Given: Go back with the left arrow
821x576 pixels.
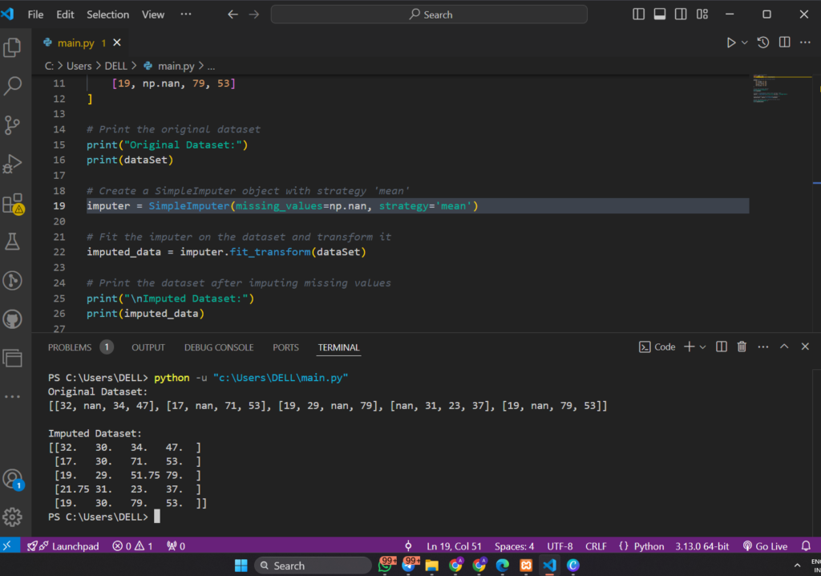Looking at the screenshot, I should (233, 14).
